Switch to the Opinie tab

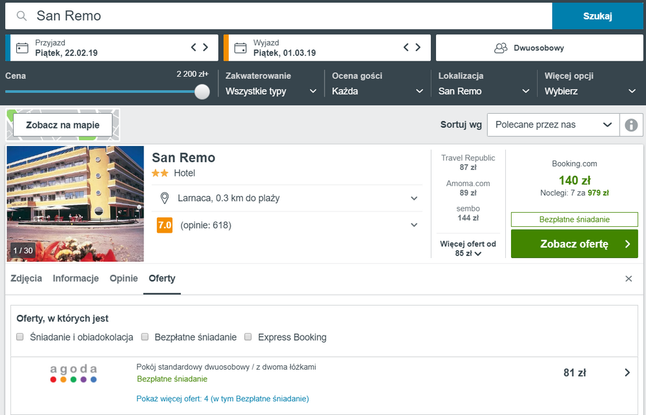tap(123, 279)
